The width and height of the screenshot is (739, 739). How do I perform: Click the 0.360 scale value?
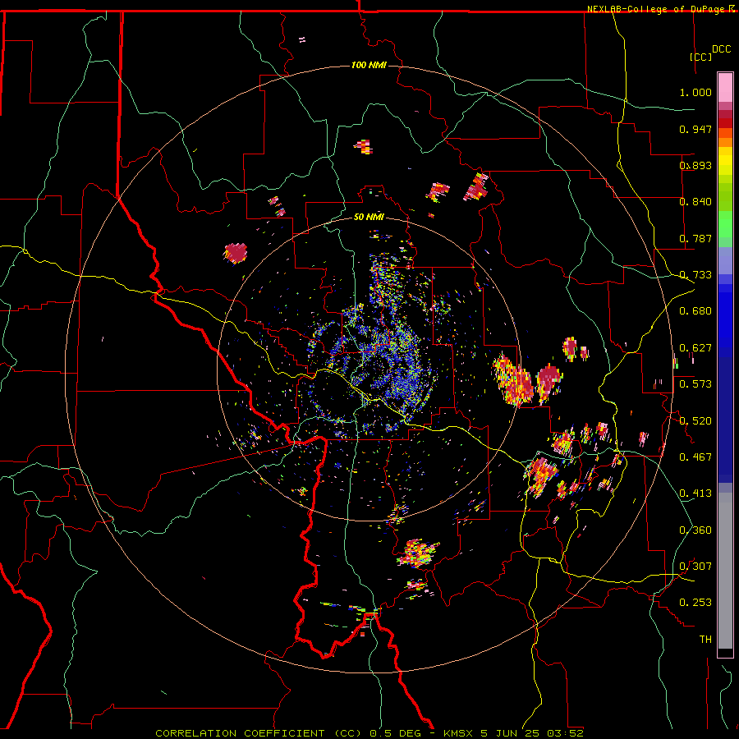(x=695, y=530)
